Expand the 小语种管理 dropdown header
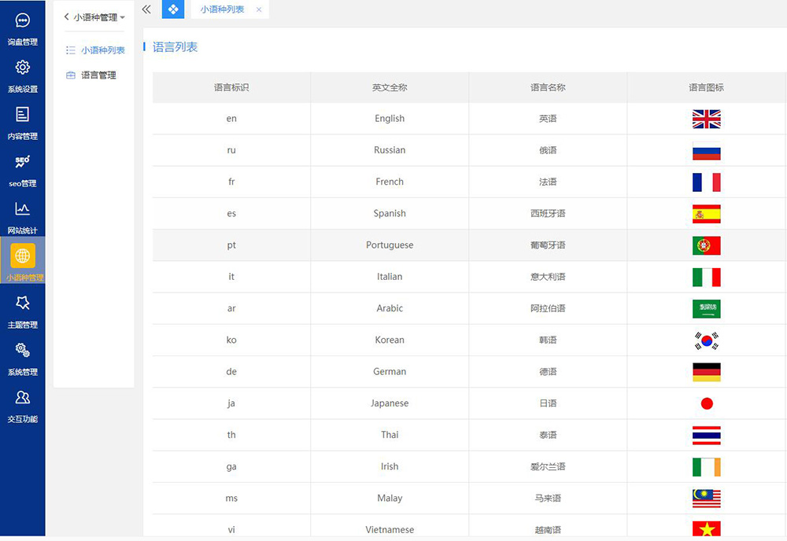The image size is (787, 541). [94, 17]
